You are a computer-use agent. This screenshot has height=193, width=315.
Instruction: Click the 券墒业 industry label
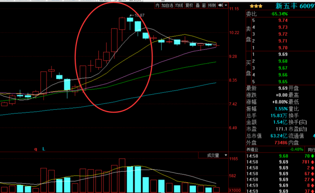[255, 149]
